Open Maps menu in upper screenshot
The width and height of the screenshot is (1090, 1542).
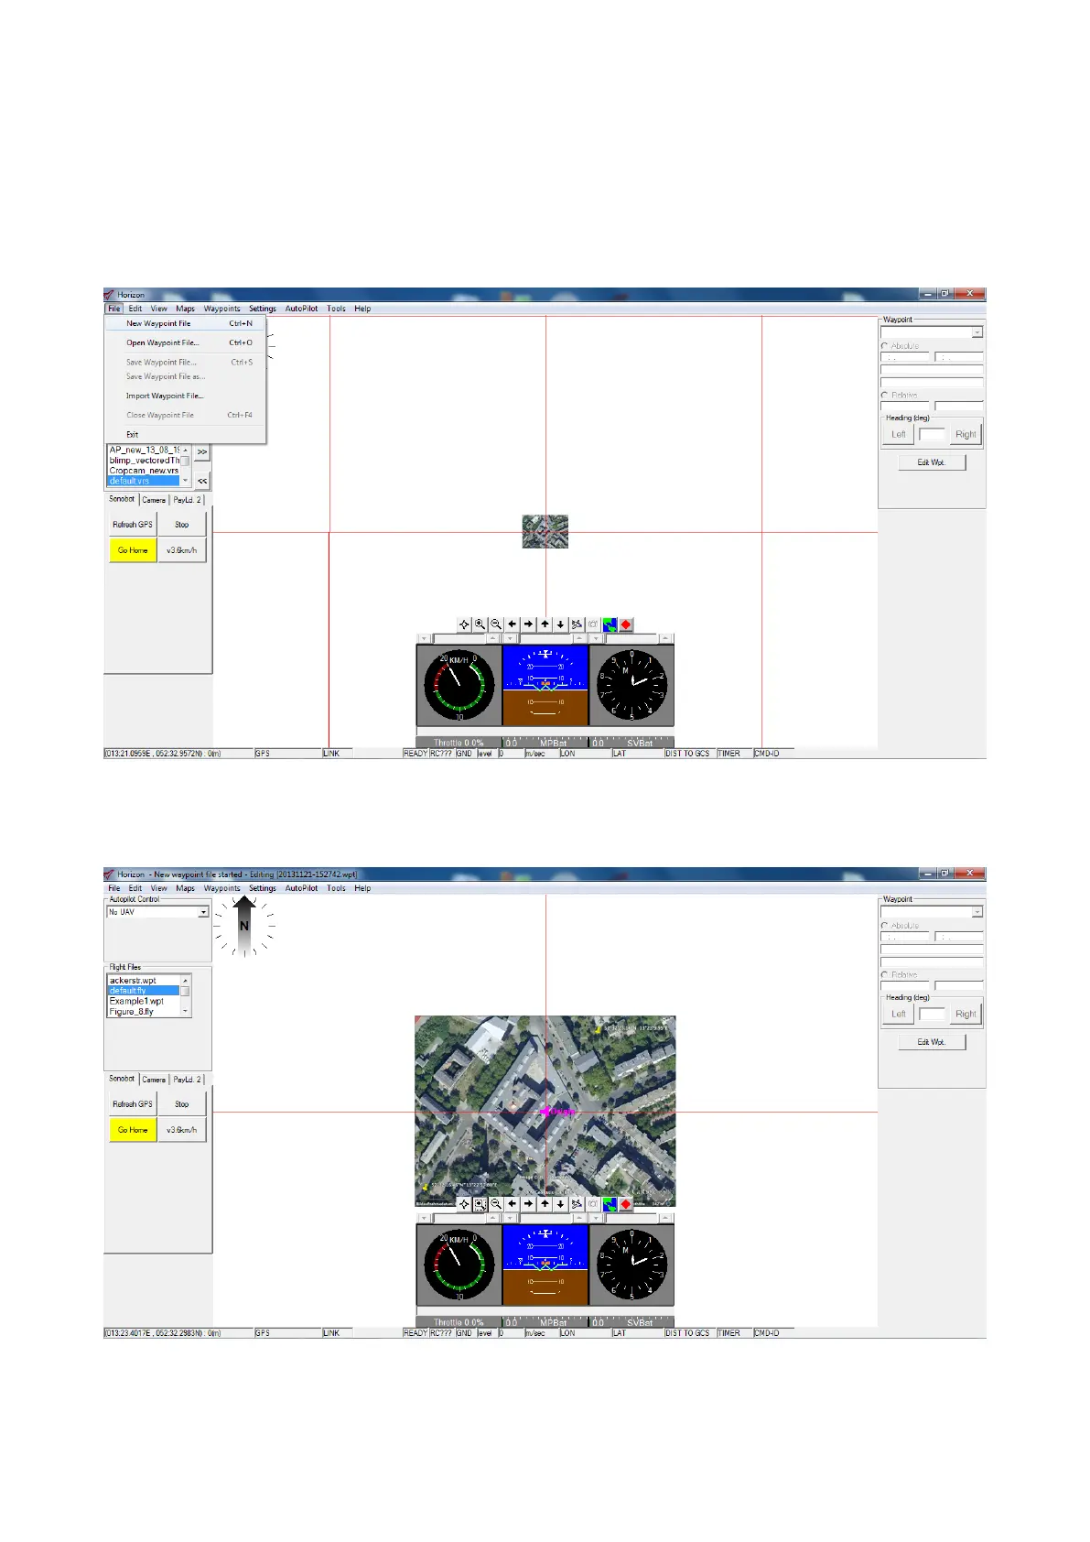click(x=185, y=309)
